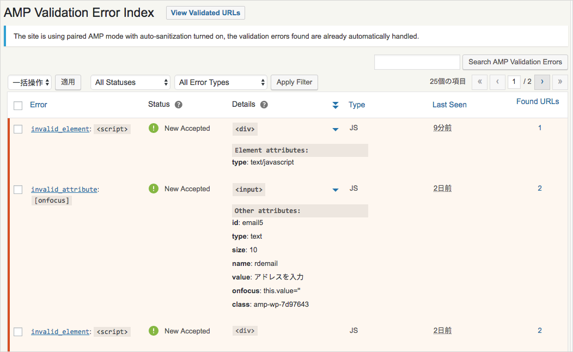
Task: Click green status icon in 9分前 row
Action: coord(154,128)
